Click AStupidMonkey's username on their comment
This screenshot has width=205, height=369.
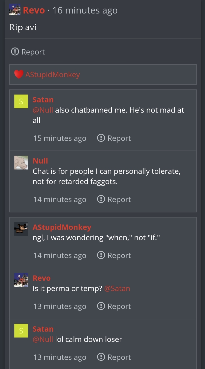(x=62, y=227)
